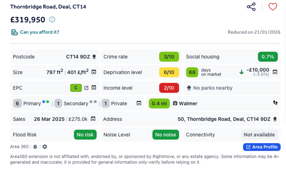Click the green C EPC rating badge
This screenshot has width=286, height=169.
pos(76,88)
